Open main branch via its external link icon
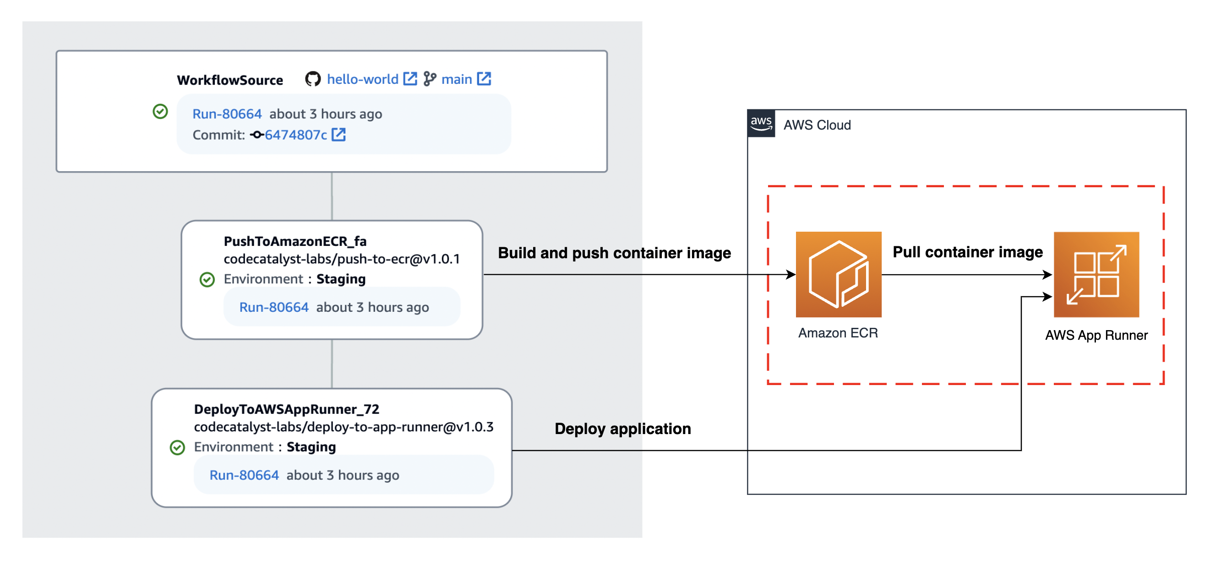 484,78
